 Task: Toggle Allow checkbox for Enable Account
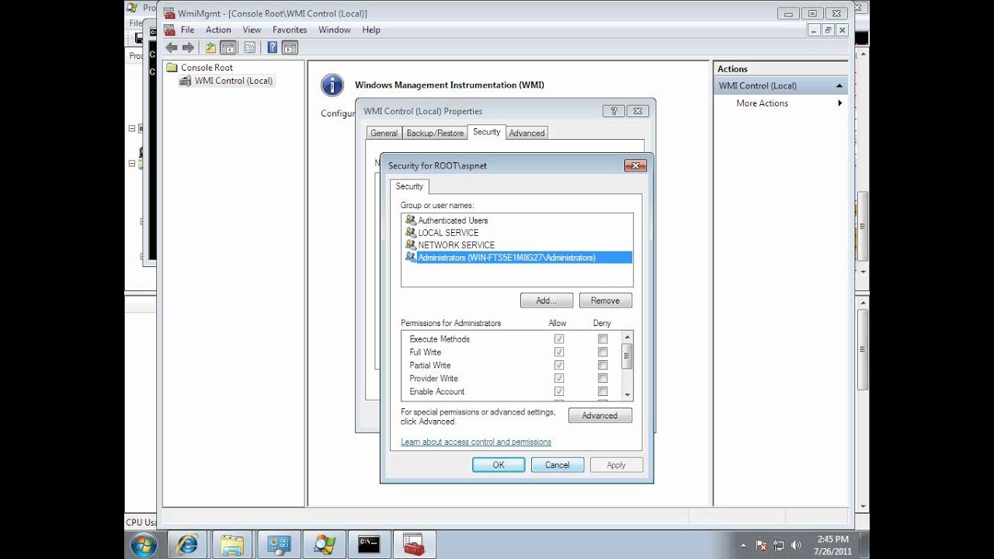[559, 392]
